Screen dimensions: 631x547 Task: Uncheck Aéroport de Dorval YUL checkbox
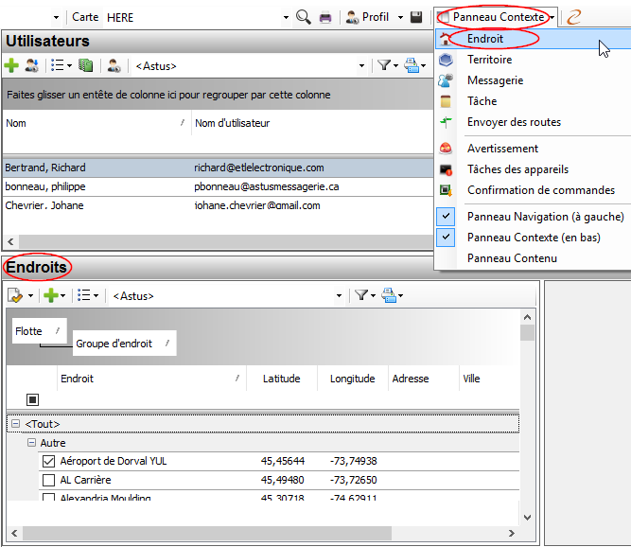coord(49,462)
